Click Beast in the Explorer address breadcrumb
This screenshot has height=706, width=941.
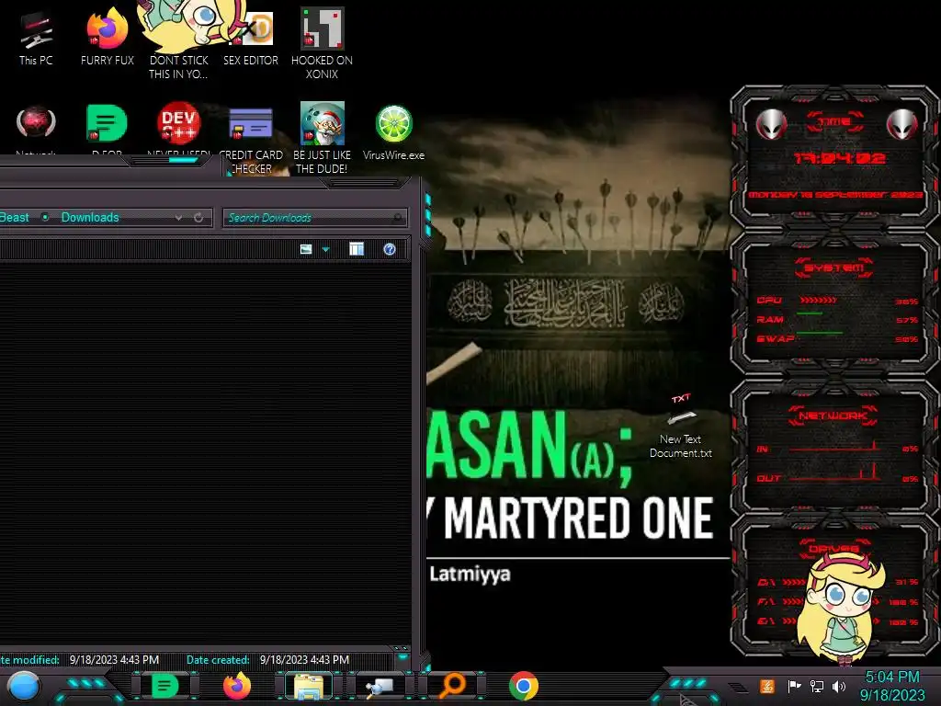(x=15, y=217)
